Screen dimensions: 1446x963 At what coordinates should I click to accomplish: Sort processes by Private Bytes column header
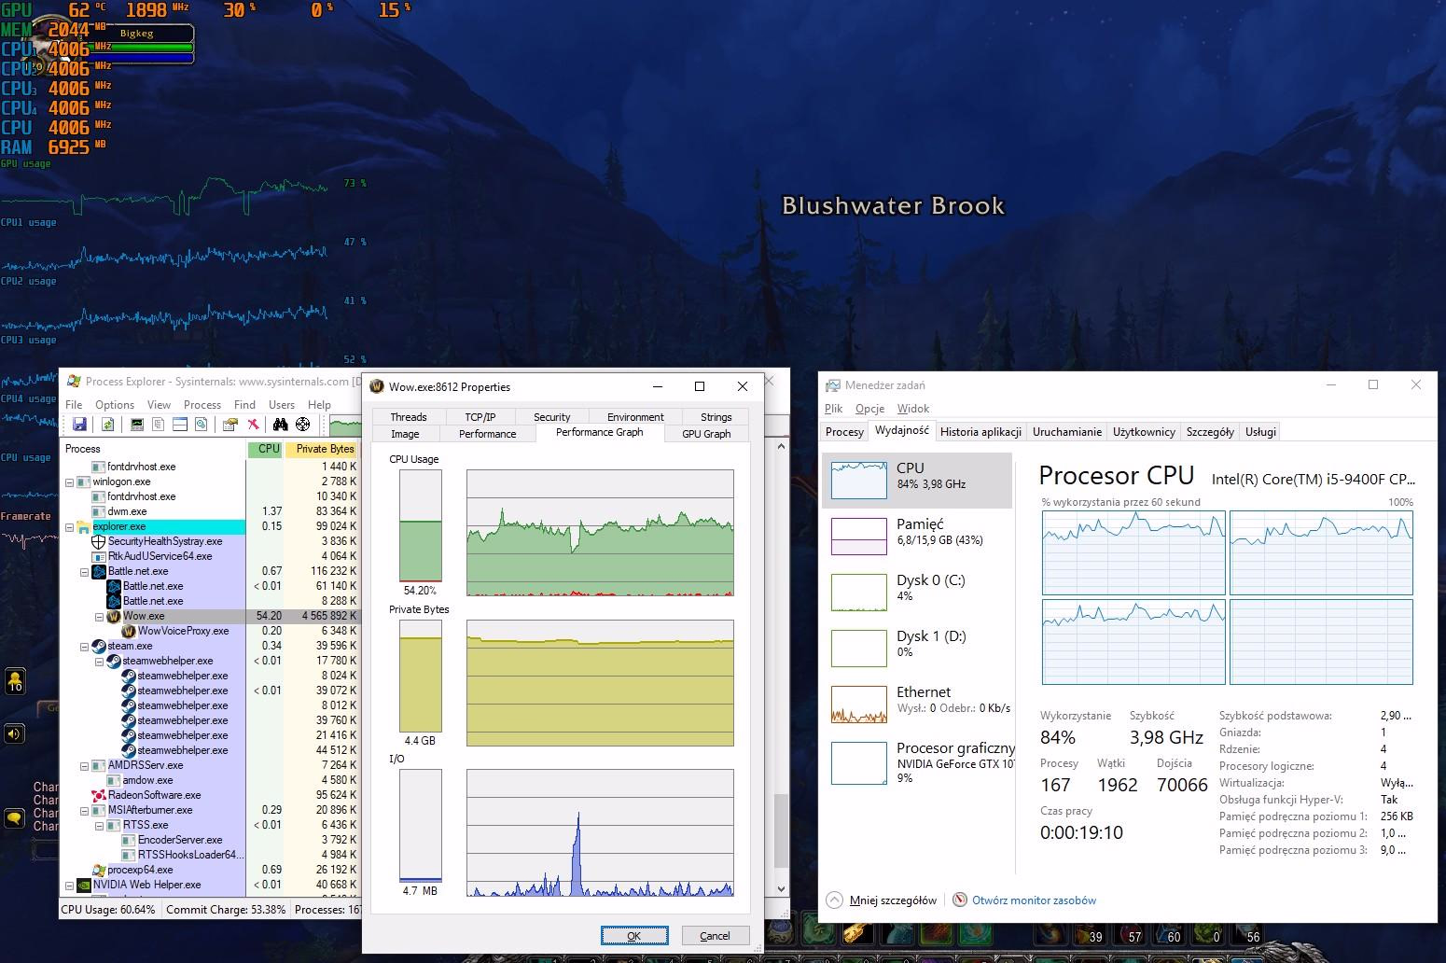coord(324,449)
